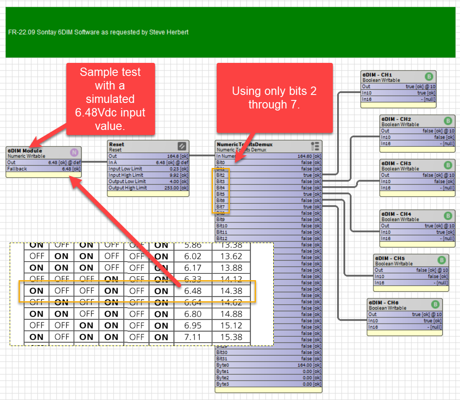Select the In10 row of 6DIM - CH1
The width and height of the screenshot is (460, 400).
(x=398, y=93)
